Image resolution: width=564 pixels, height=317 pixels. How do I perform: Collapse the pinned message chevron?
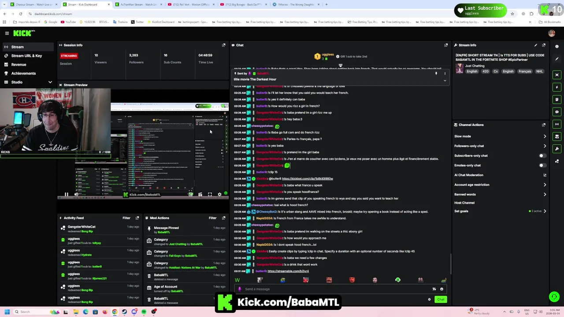click(445, 81)
